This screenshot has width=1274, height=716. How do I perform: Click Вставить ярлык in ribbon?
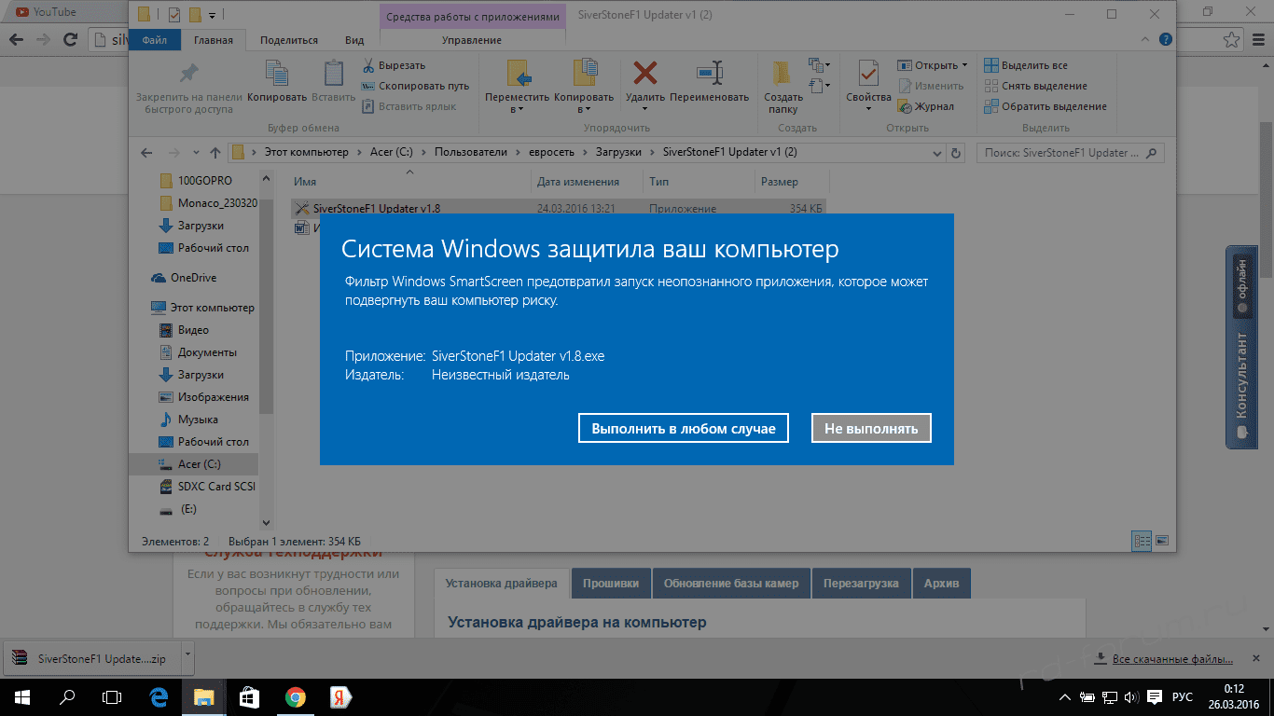click(x=409, y=106)
